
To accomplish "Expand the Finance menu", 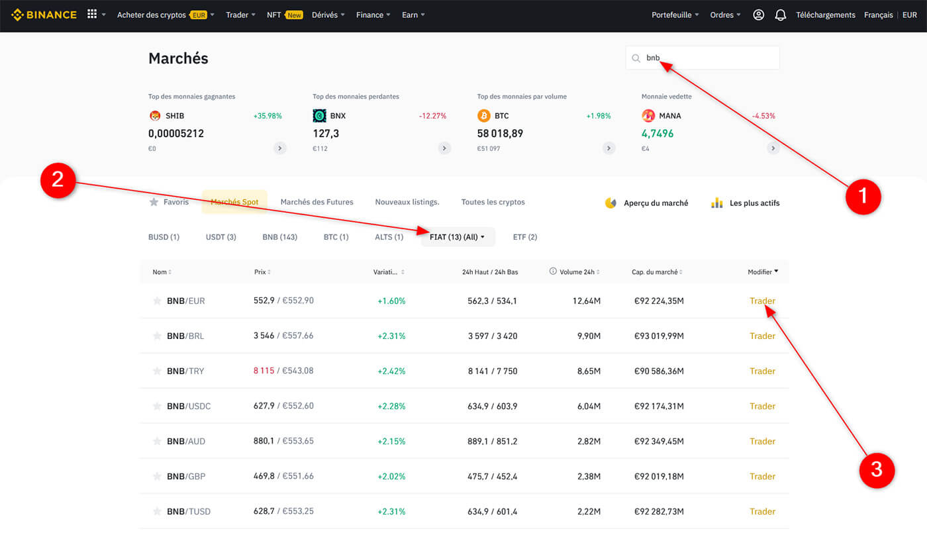I will coord(373,15).
